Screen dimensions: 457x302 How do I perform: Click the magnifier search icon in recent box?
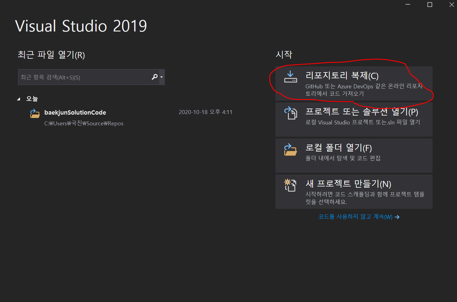[x=155, y=77]
